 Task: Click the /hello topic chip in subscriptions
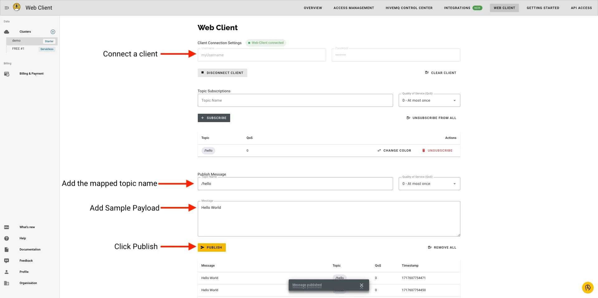click(208, 151)
